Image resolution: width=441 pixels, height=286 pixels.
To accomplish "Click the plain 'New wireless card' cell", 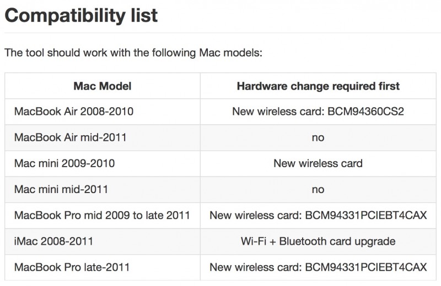I will pyautogui.click(x=318, y=163).
